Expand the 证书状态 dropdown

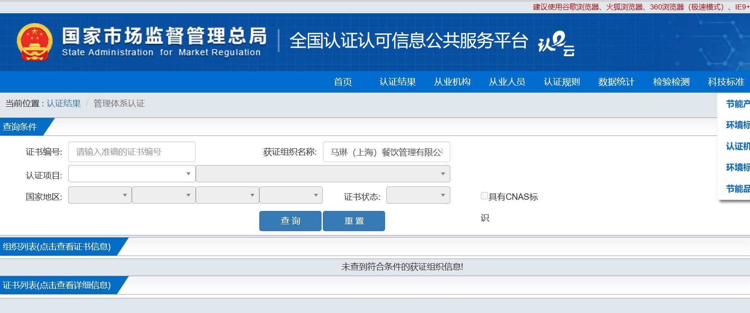418,195
